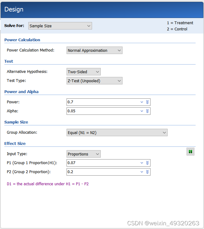
Task: Expand the Power field's recent values arrow
Action: pos(142,102)
